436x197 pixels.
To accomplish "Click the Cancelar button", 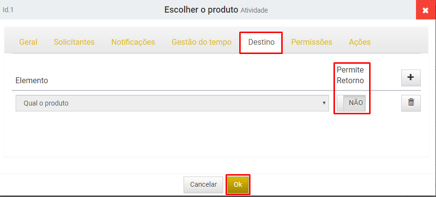I will (203, 184).
